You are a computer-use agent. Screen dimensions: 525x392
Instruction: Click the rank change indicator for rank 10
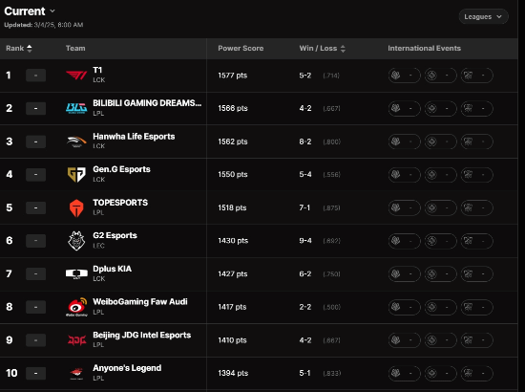click(x=36, y=373)
